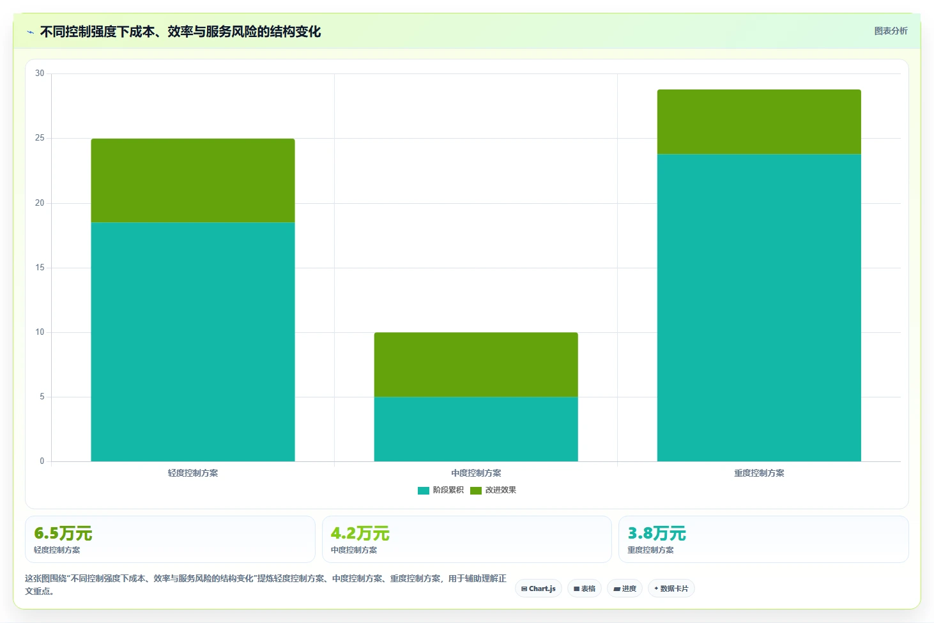Viewport: 934px width, 623px height.
Task: Click the pulse icon beside the chart title
Action: tap(30, 32)
